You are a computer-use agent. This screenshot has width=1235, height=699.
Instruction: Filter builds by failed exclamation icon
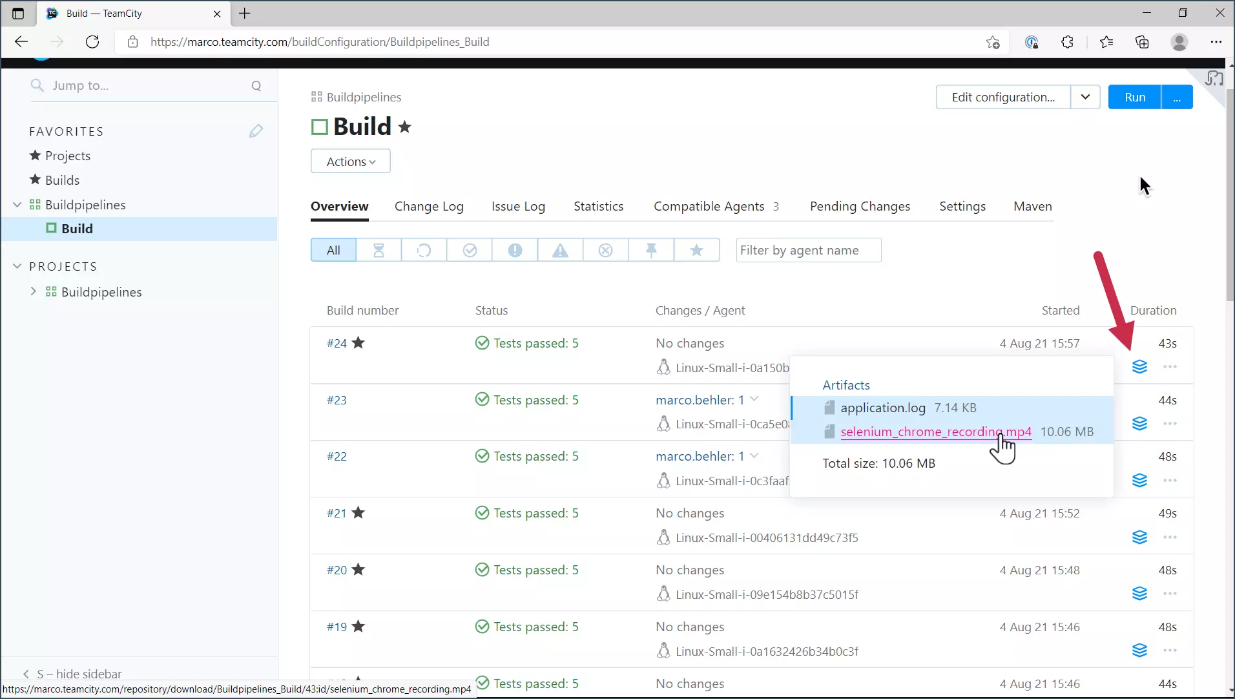[515, 251]
